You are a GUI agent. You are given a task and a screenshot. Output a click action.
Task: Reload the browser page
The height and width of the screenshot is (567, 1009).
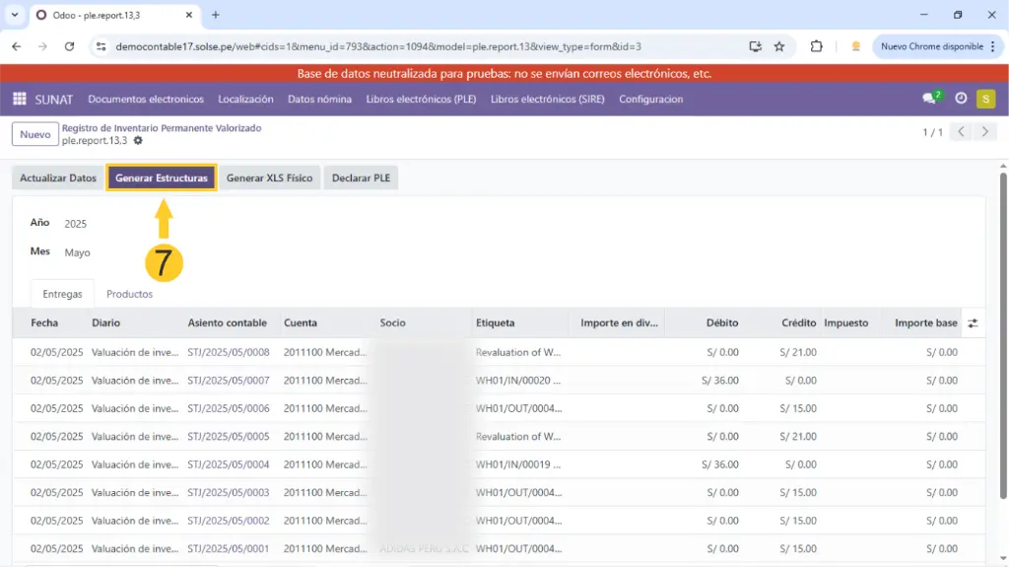coord(69,46)
